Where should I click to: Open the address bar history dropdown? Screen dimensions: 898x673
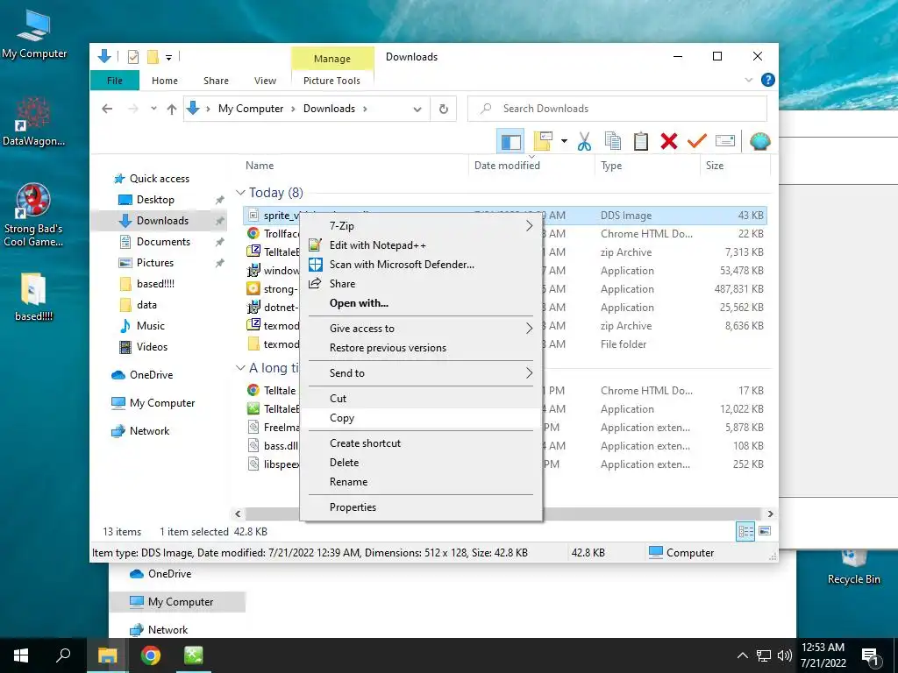[417, 109]
